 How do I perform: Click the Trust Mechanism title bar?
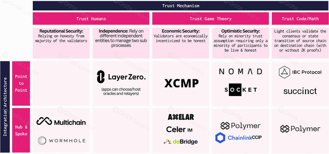tap(181, 6)
